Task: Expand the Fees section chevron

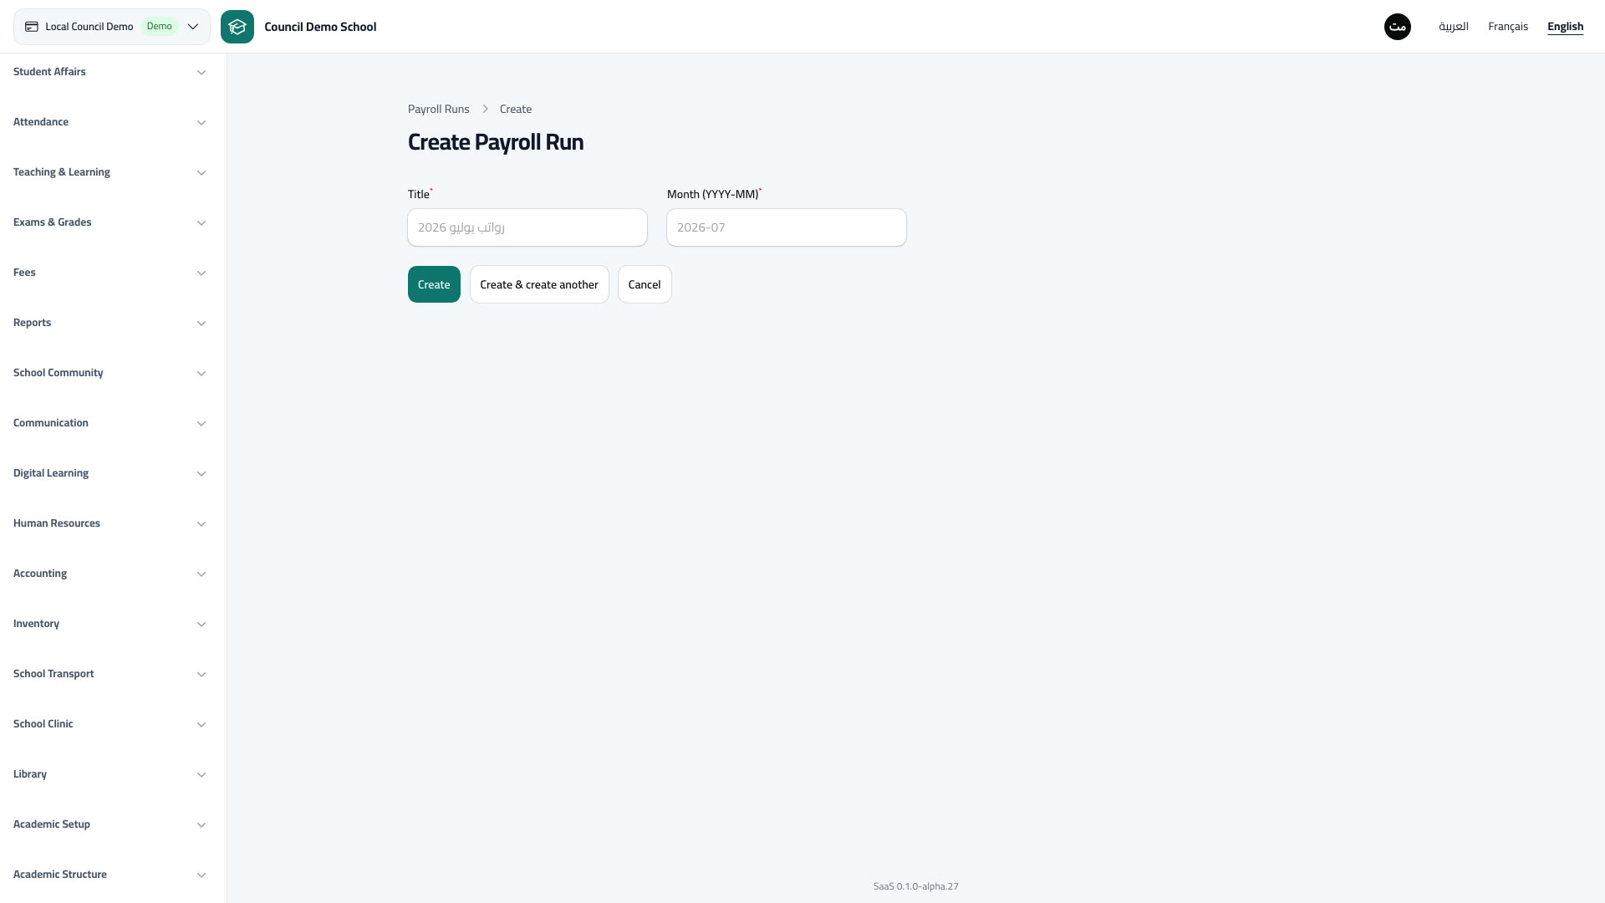Action: [x=201, y=273]
